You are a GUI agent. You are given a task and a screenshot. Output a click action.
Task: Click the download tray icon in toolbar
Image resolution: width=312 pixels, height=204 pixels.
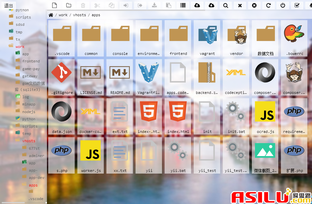click(154, 5)
